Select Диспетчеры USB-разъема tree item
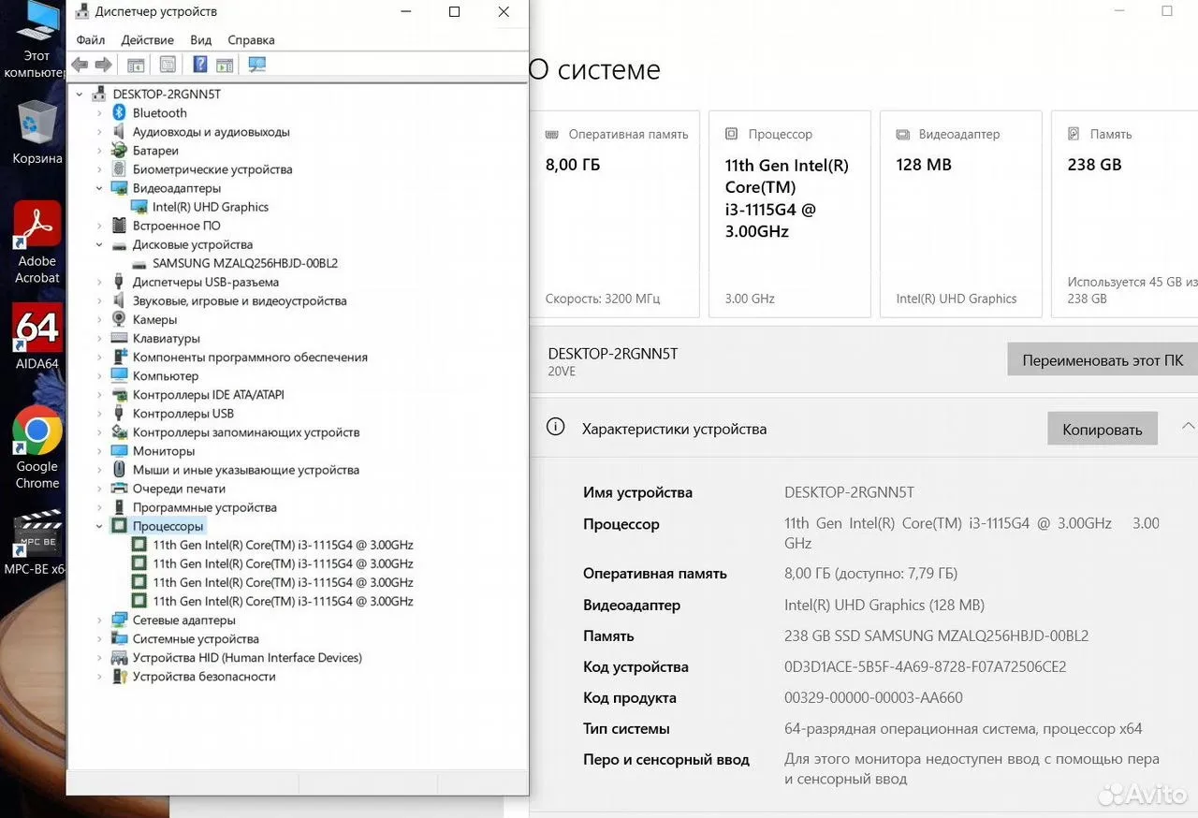The image size is (1198, 818). (206, 282)
